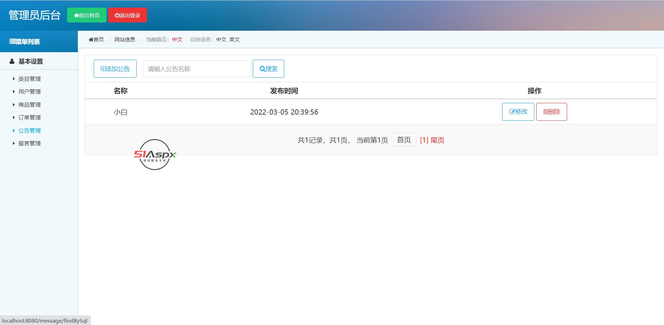This screenshot has height=325, width=664.
Task: Expand the 公告管理 arrow
Action: point(13,130)
